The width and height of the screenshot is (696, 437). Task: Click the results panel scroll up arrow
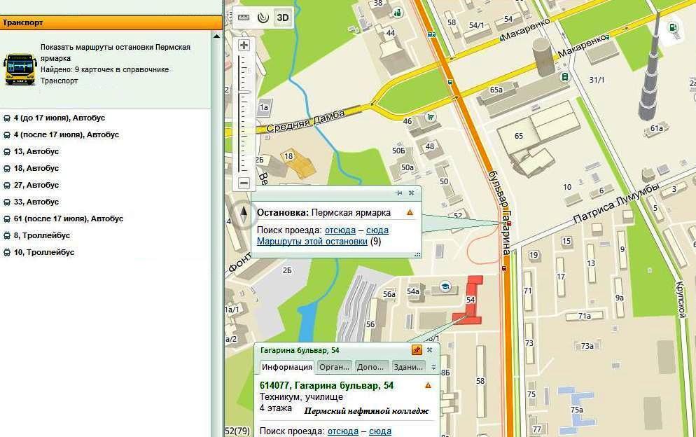pos(216,36)
